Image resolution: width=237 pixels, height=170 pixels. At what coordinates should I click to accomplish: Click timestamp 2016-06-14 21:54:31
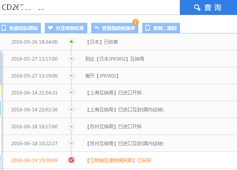click(34, 93)
